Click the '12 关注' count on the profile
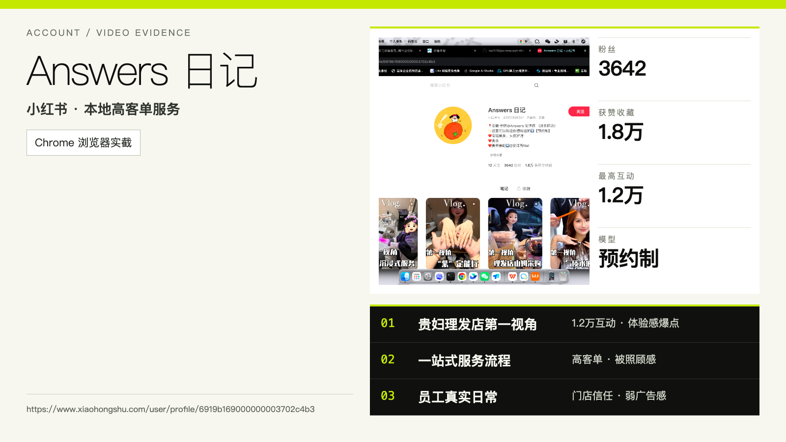The height and width of the screenshot is (442, 786). tap(494, 166)
